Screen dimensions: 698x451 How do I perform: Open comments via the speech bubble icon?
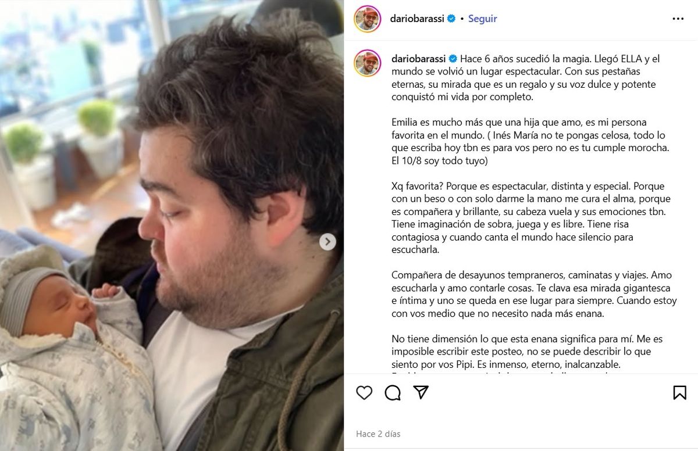point(393,393)
